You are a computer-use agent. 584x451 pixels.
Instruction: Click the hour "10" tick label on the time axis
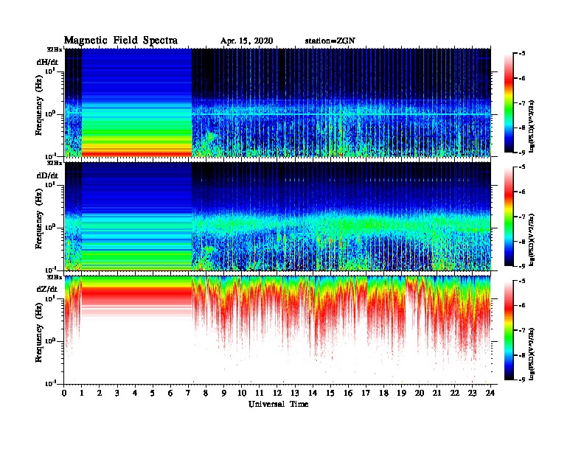click(x=242, y=393)
